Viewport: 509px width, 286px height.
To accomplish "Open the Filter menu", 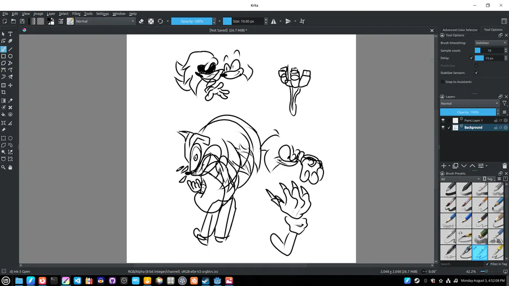I will pyautogui.click(x=76, y=14).
